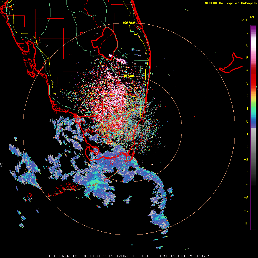Click the black radar site dot

click(129, 129)
